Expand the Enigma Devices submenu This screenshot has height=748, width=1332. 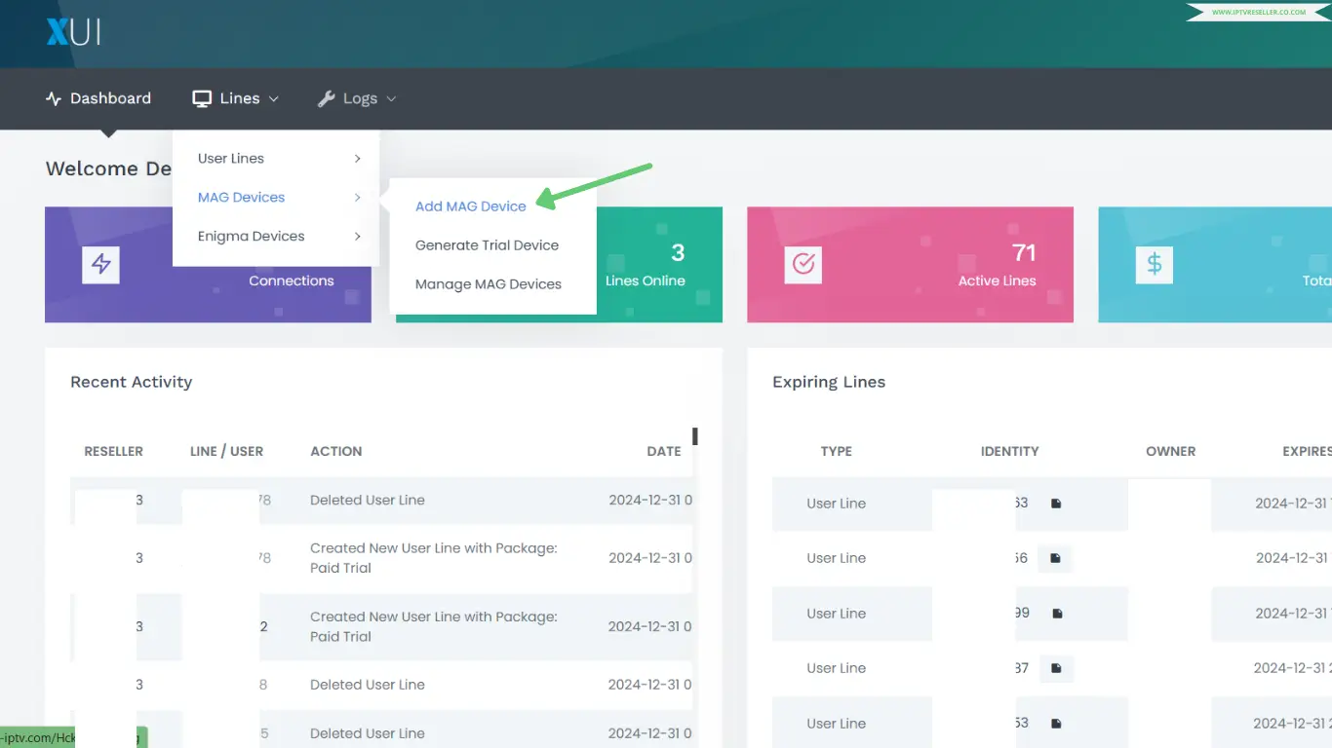(277, 236)
